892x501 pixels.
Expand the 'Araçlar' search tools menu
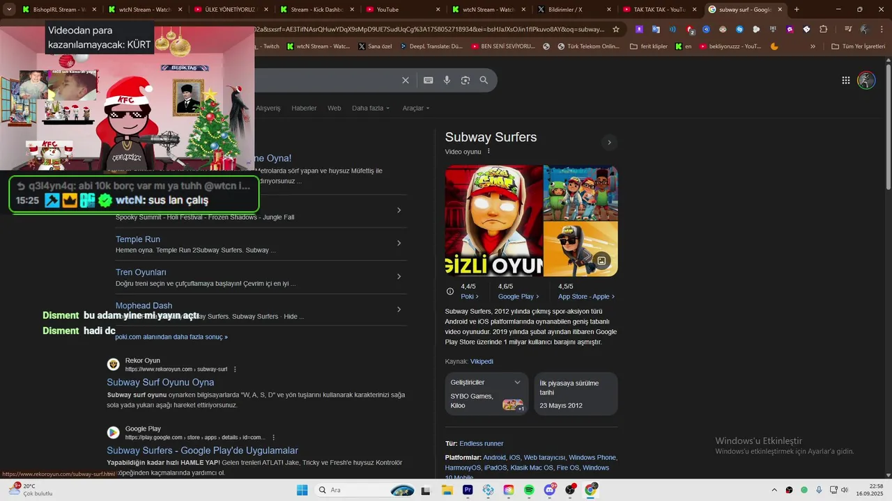point(416,108)
